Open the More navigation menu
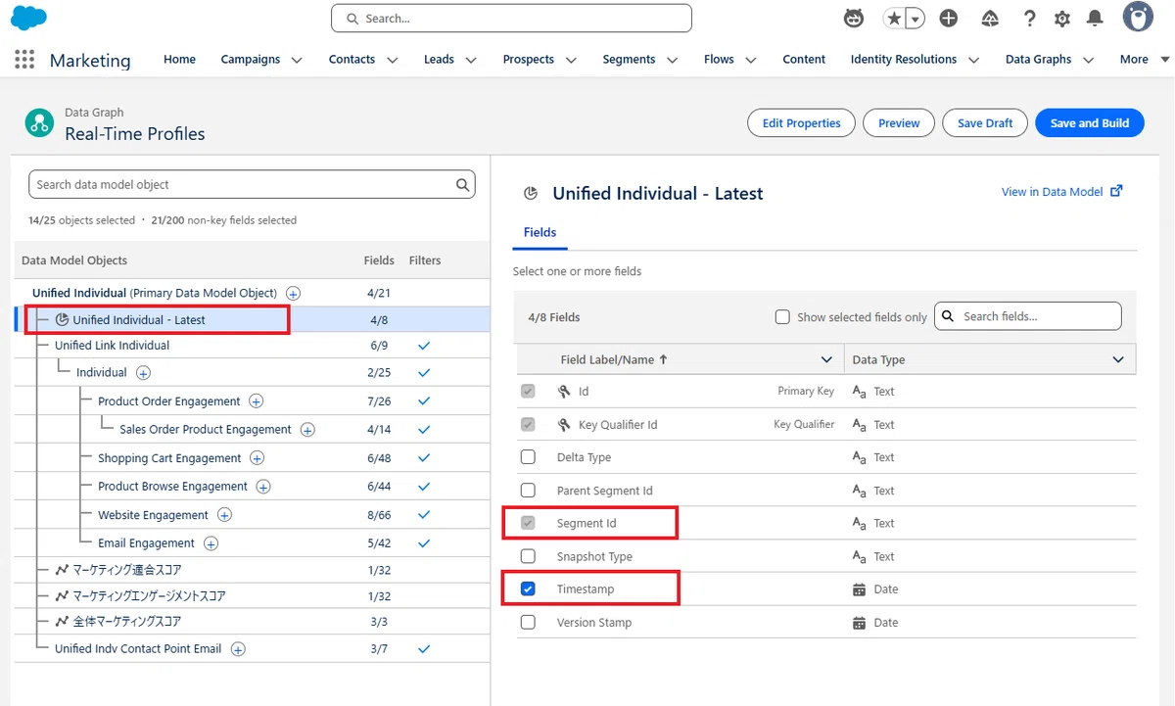The image size is (1175, 706). (1144, 60)
